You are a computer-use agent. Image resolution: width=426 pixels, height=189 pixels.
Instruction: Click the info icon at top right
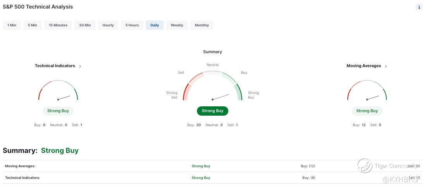[x=419, y=7]
